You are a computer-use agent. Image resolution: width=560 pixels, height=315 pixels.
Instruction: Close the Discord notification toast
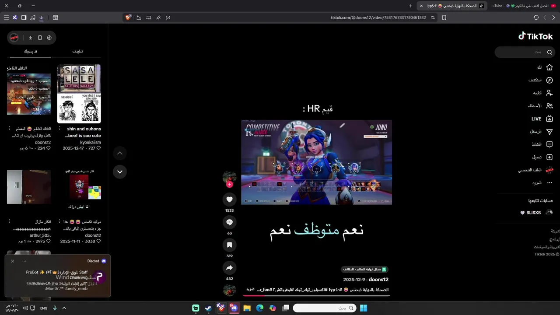click(x=12, y=261)
